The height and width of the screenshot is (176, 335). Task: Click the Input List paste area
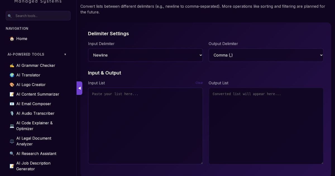145,126
